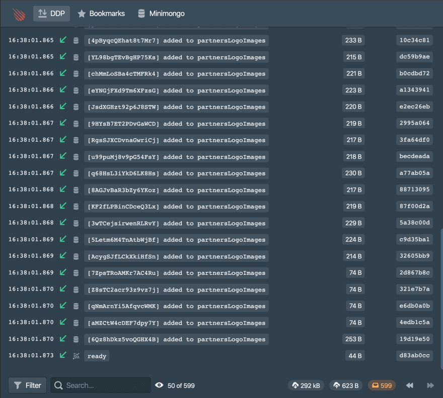Viewport: 443px width, 398px height.
Task: Click the hash 10c34c81
Action: click(x=414, y=40)
